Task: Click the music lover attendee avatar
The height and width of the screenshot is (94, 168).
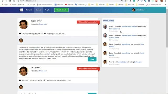Action: [21, 40]
